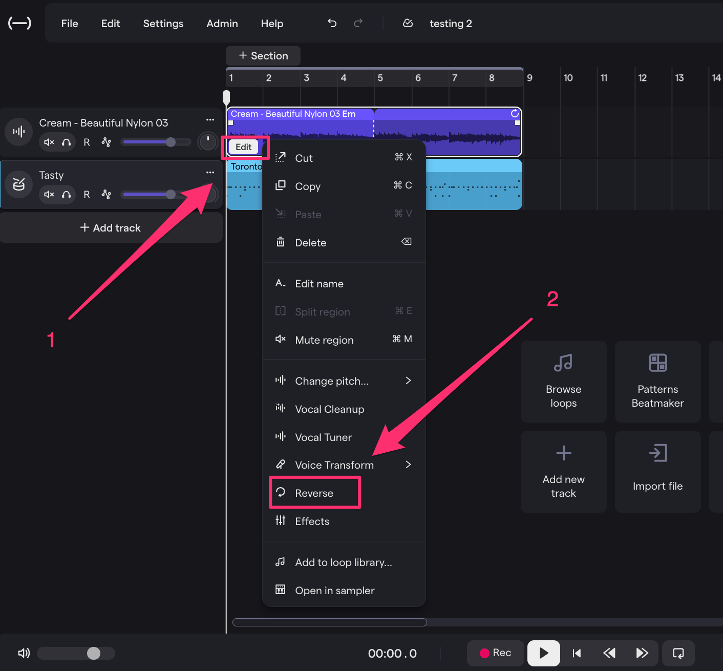
Task: Select Reverse from the context menu
Action: (314, 493)
